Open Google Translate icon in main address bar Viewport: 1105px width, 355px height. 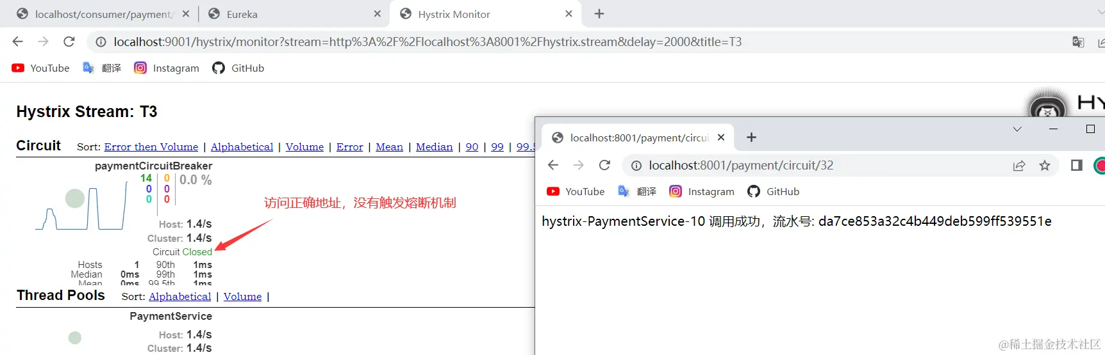(1078, 42)
